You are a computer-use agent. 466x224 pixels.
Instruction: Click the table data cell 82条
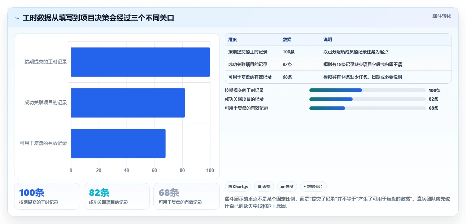(287, 65)
